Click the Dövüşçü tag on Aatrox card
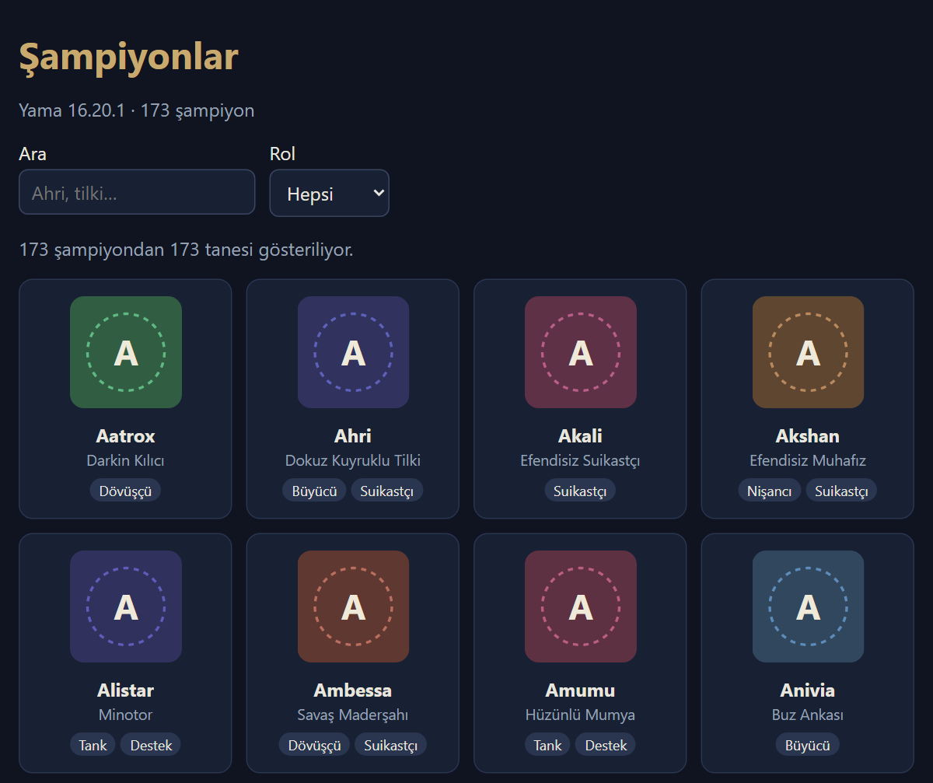 pos(126,491)
